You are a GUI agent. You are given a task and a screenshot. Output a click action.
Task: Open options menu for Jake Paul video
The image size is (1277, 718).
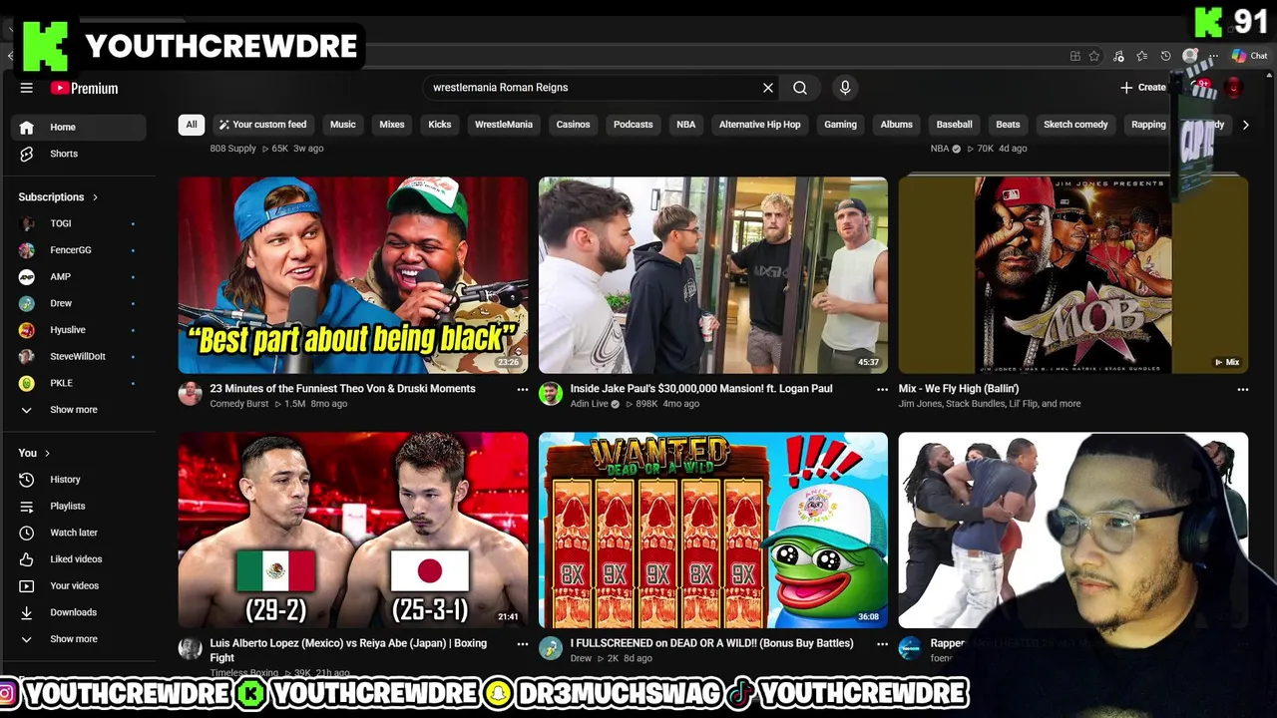click(x=882, y=390)
